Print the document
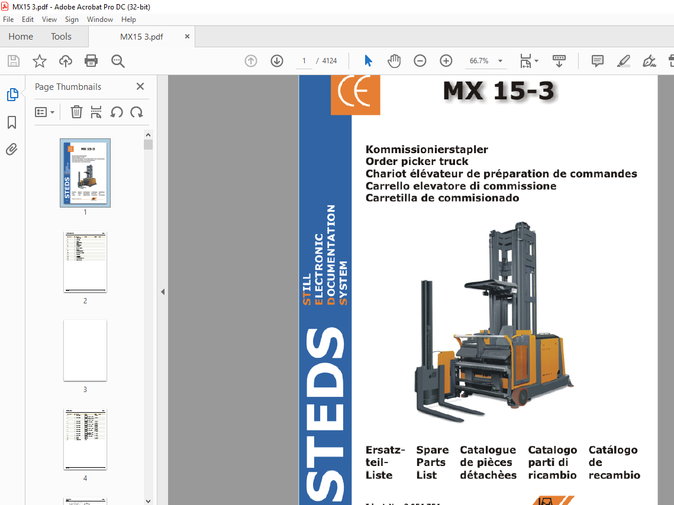Screen dimensions: 674x505 click(91, 61)
